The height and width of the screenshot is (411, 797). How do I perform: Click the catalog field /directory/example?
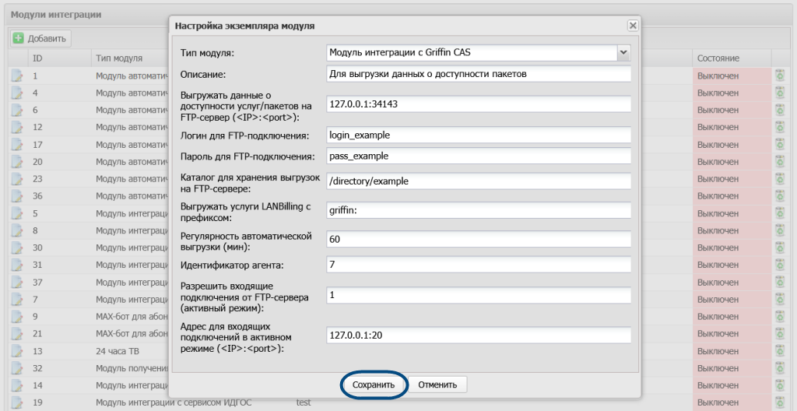[x=479, y=181]
